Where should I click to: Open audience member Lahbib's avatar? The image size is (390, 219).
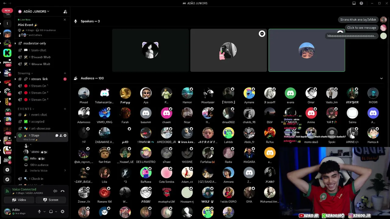tap(229, 133)
